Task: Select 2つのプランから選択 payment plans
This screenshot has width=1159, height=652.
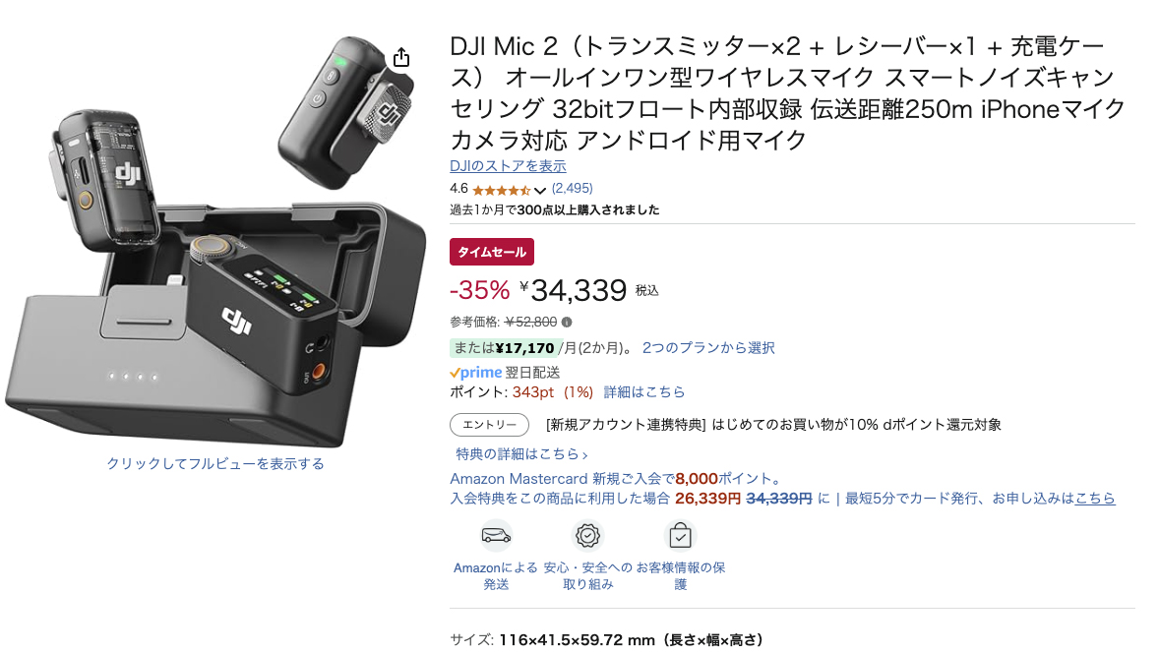Action: click(x=708, y=347)
